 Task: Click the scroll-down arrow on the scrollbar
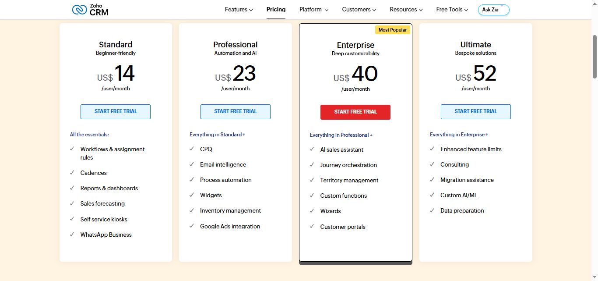coord(595,277)
